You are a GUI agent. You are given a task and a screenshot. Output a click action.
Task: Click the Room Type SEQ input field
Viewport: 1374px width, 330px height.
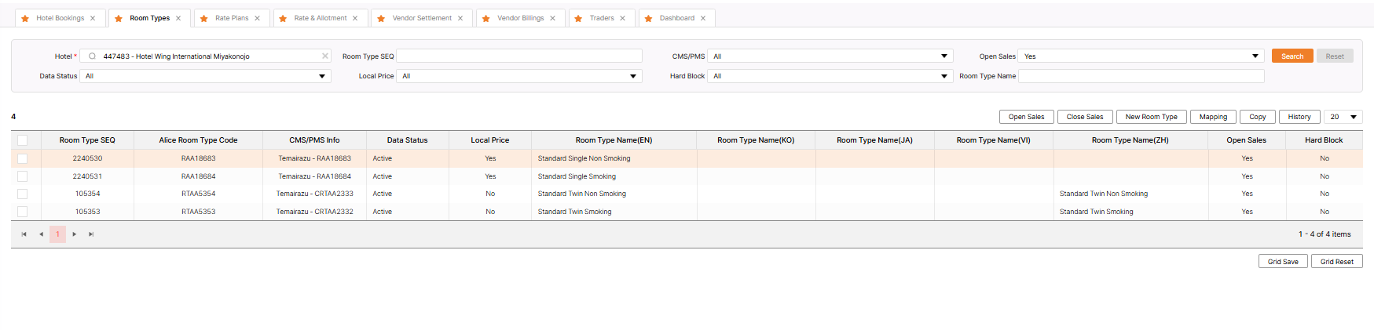pyautogui.click(x=519, y=56)
